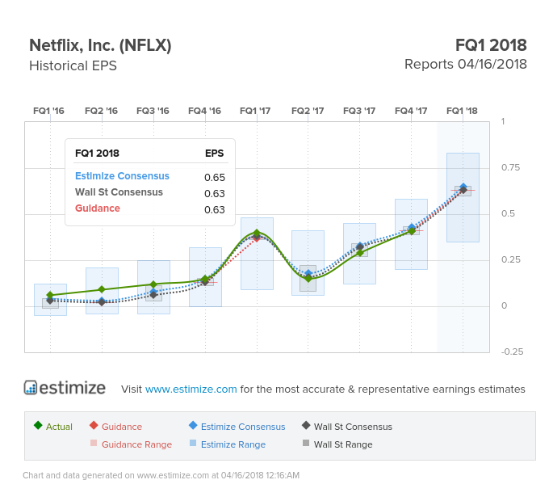Click the Historical EPS subtitle
Viewport: 553px width, 501px height.
pyautogui.click(x=73, y=65)
